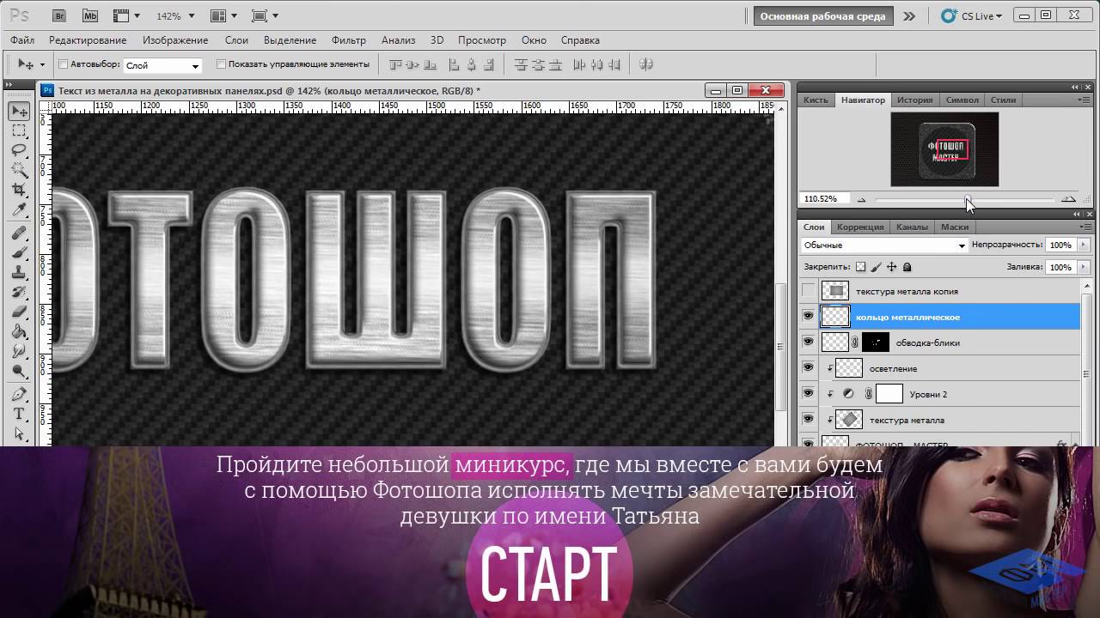Select the History Brush tool
Viewport: 1100px width, 618px height.
(19, 292)
